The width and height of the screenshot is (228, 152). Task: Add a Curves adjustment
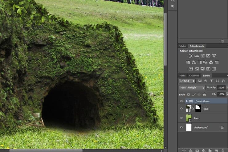pos(202,56)
